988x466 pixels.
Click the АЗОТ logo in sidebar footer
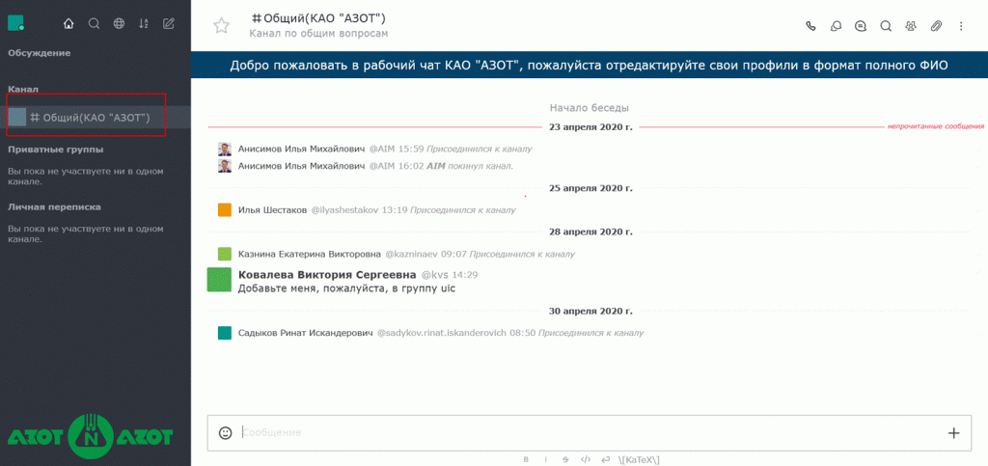pos(90,435)
